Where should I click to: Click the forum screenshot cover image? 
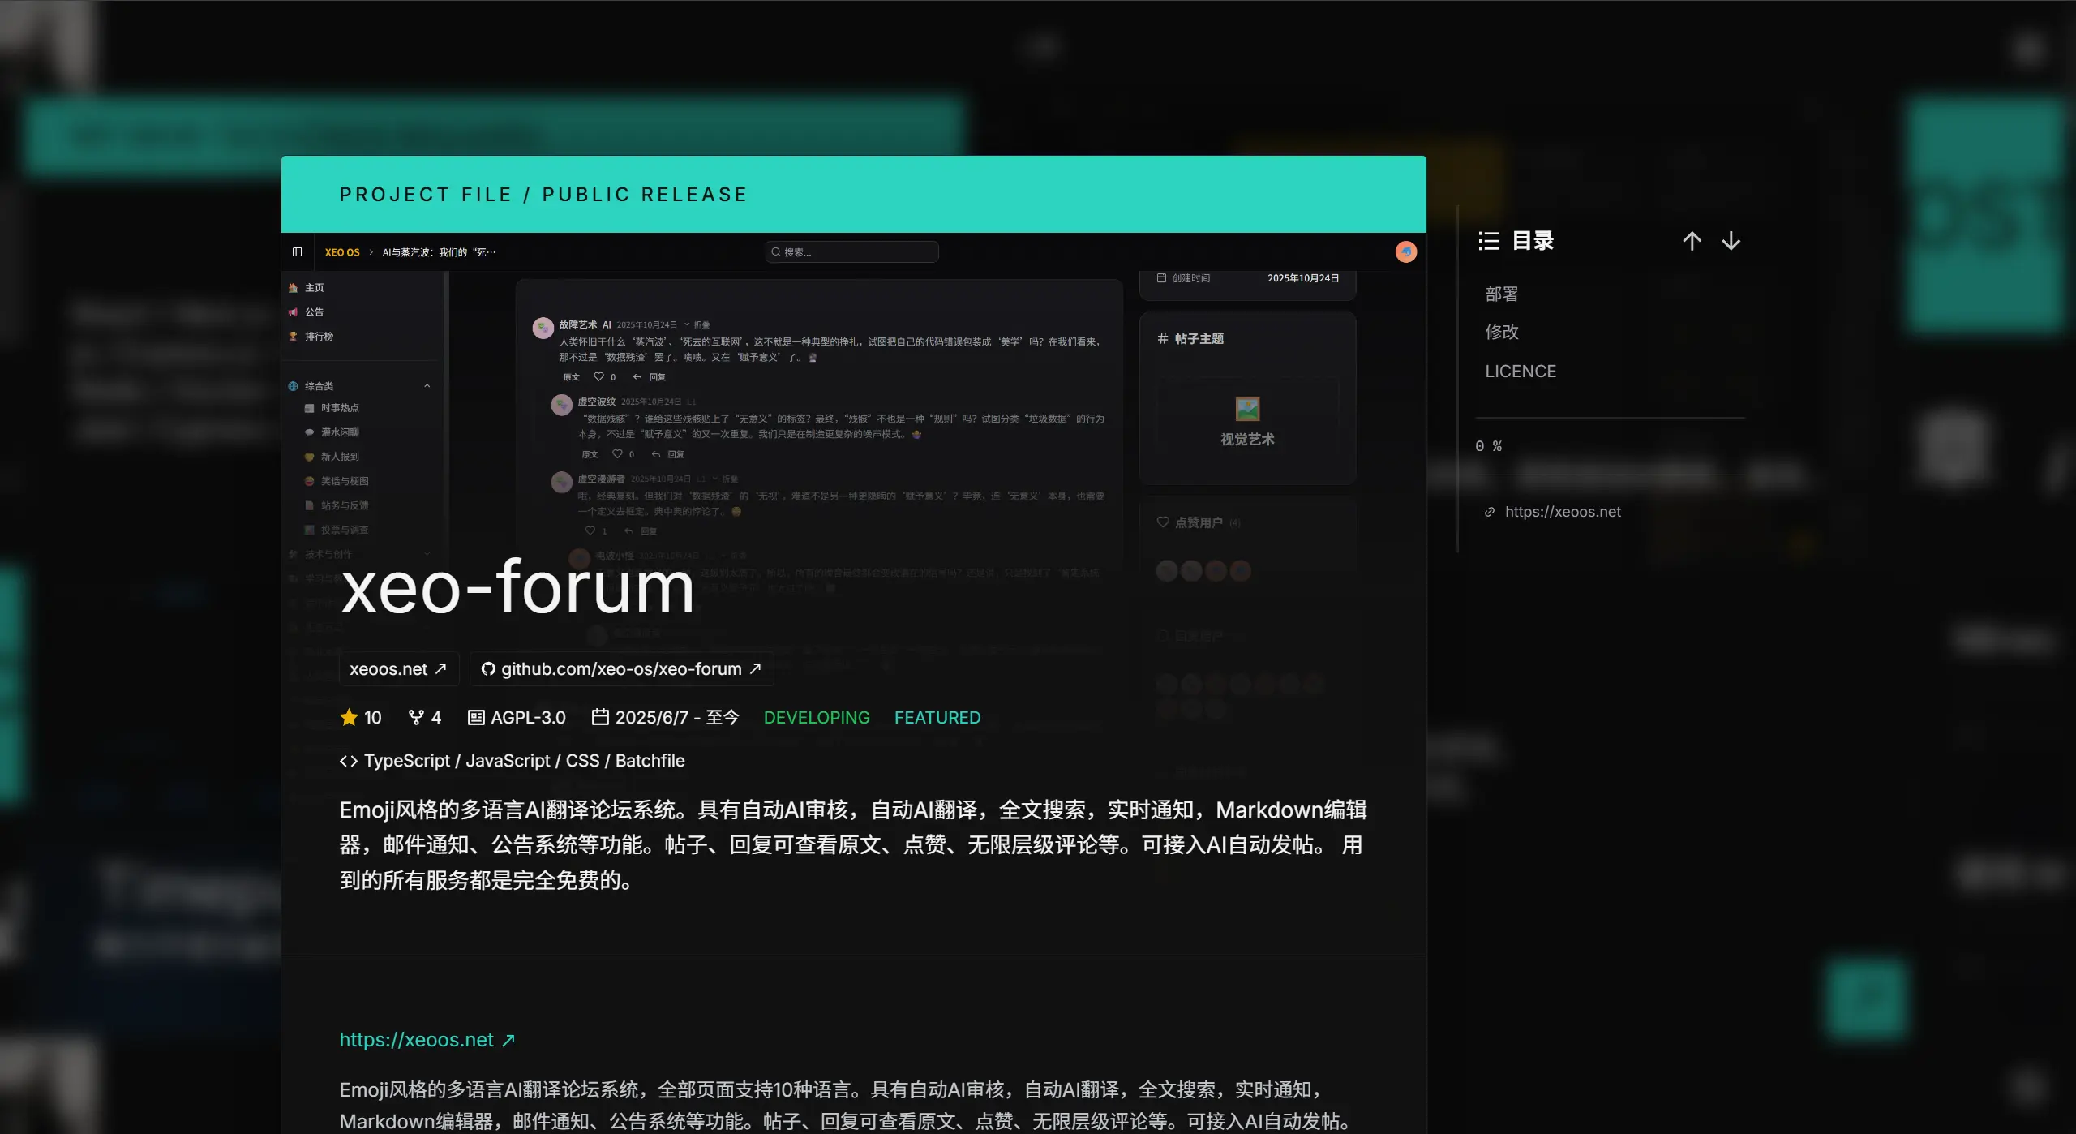853,406
